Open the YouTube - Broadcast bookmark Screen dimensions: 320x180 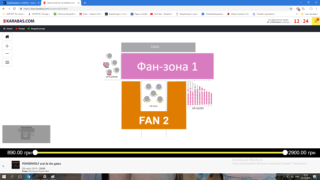point(163,14)
